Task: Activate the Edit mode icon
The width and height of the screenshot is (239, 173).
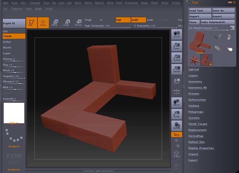Action: (32, 23)
